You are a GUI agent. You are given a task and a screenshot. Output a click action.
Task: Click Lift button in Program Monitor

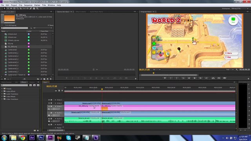pos(213,78)
